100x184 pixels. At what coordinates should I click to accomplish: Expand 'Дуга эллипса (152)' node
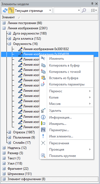[x=10, y=39]
